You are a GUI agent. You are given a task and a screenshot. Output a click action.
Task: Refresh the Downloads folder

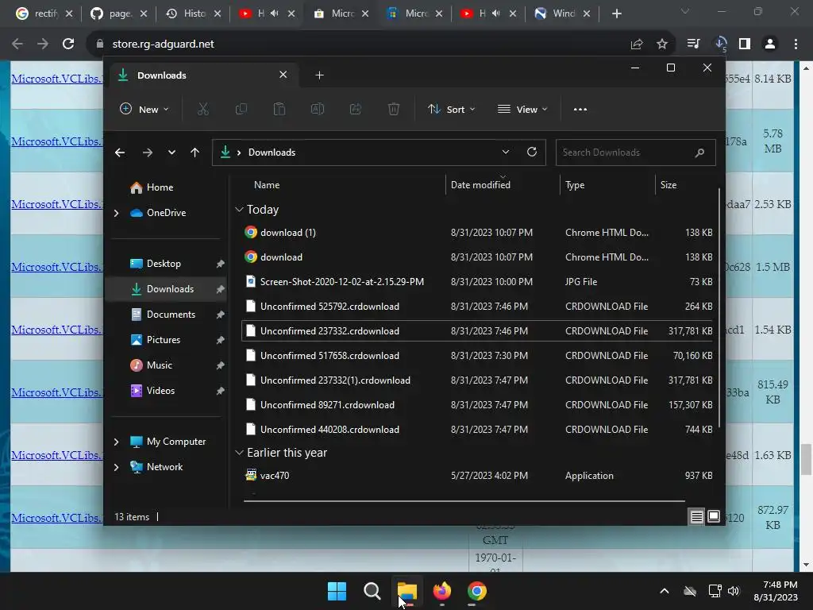[x=532, y=152]
